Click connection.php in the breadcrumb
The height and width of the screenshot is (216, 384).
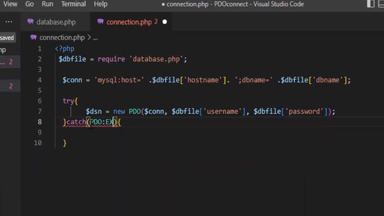pyautogui.click(x=62, y=37)
